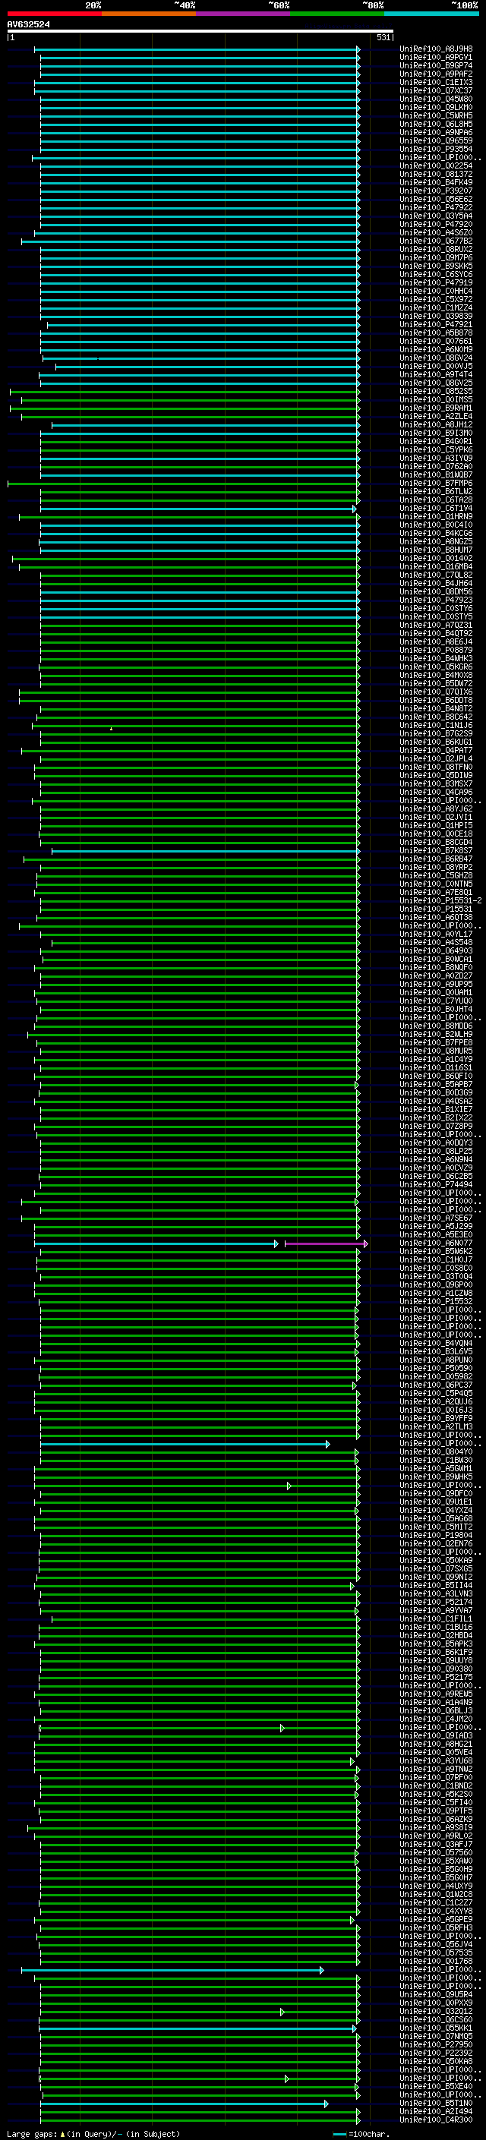Viewport: 486px width, 2140px height.
Task: Click the UniRef100_P50590 entry
Action: click(436, 1369)
